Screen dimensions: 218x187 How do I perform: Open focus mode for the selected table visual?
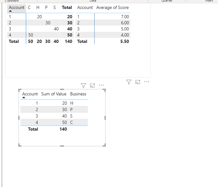(x=92, y=85)
